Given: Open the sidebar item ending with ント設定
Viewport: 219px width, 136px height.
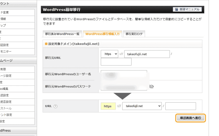Looking at the screenshot, I should coord(17,115).
